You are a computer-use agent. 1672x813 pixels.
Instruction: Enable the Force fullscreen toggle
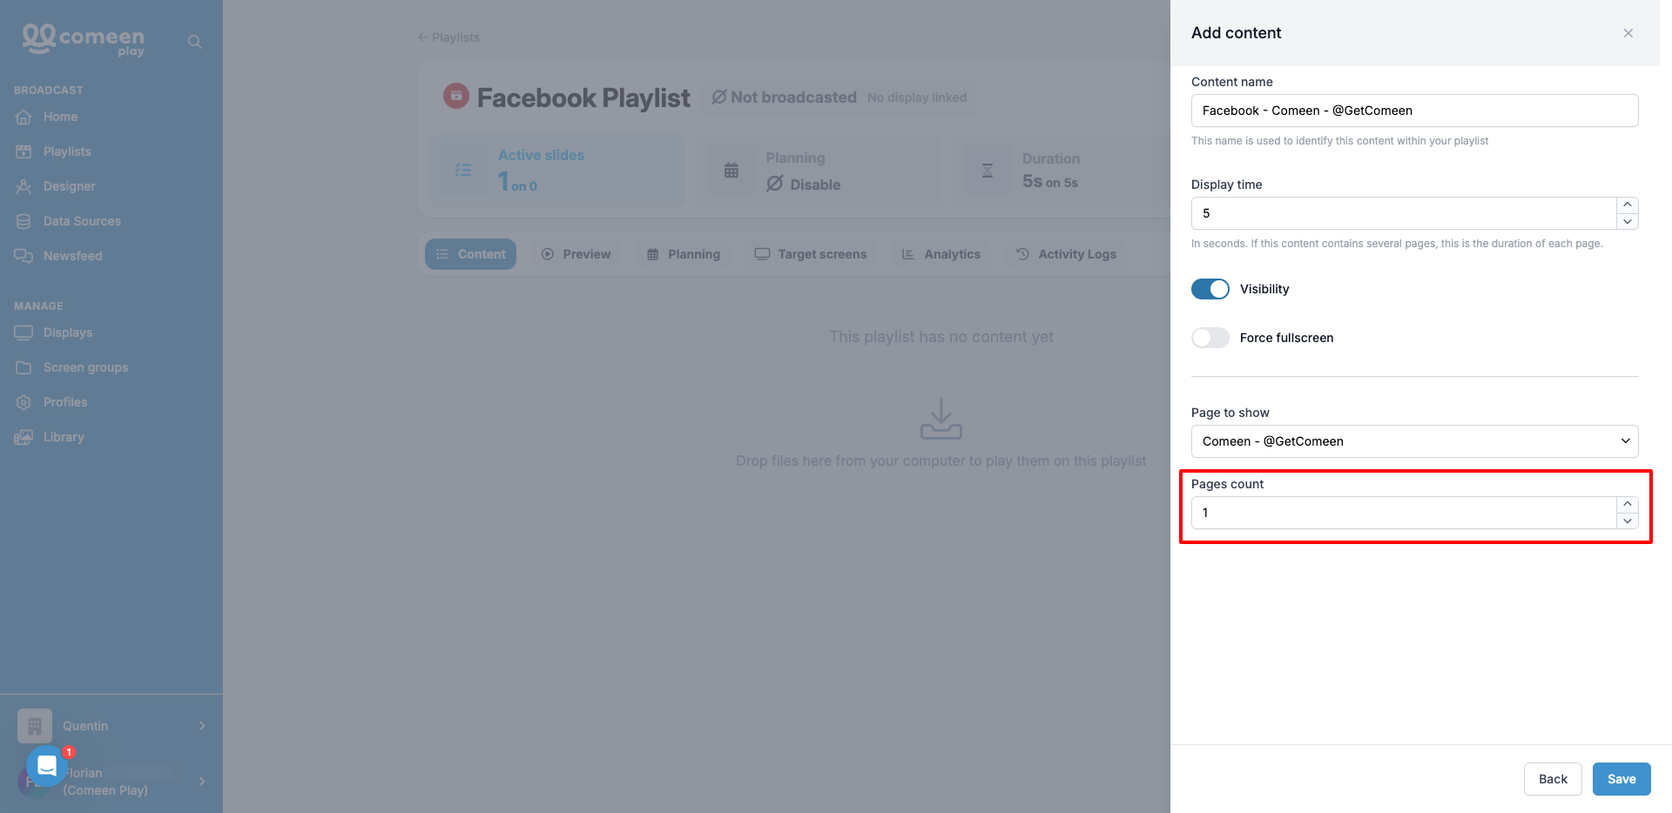coord(1210,338)
